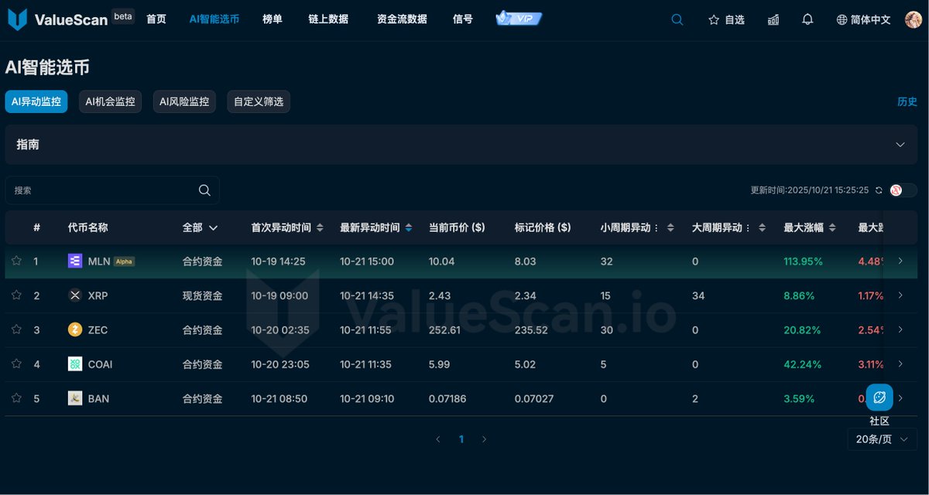929x495 pixels.
Task: Click the refresh icon beside update time
Action: tap(879, 190)
